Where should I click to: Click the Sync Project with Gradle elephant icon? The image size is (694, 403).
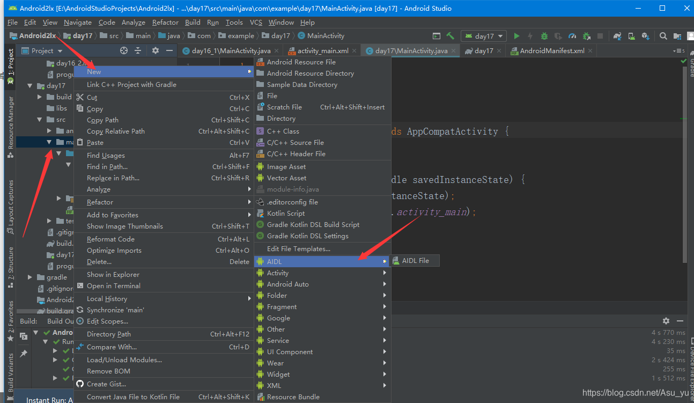pyautogui.click(x=618, y=36)
